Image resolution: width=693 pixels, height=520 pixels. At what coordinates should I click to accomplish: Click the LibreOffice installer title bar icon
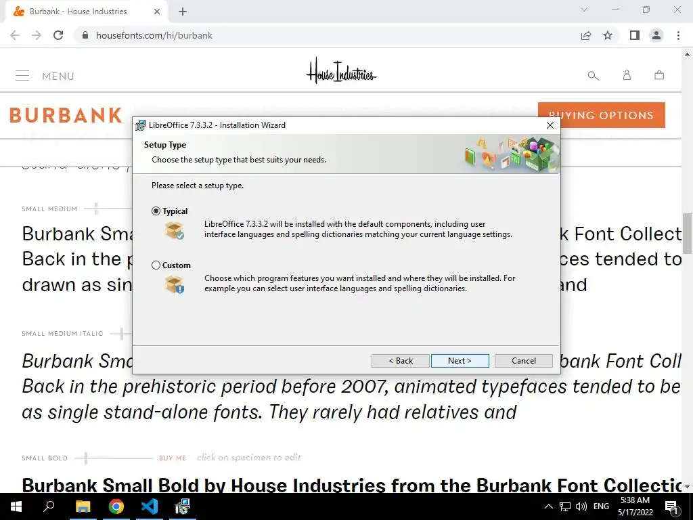tap(140, 125)
